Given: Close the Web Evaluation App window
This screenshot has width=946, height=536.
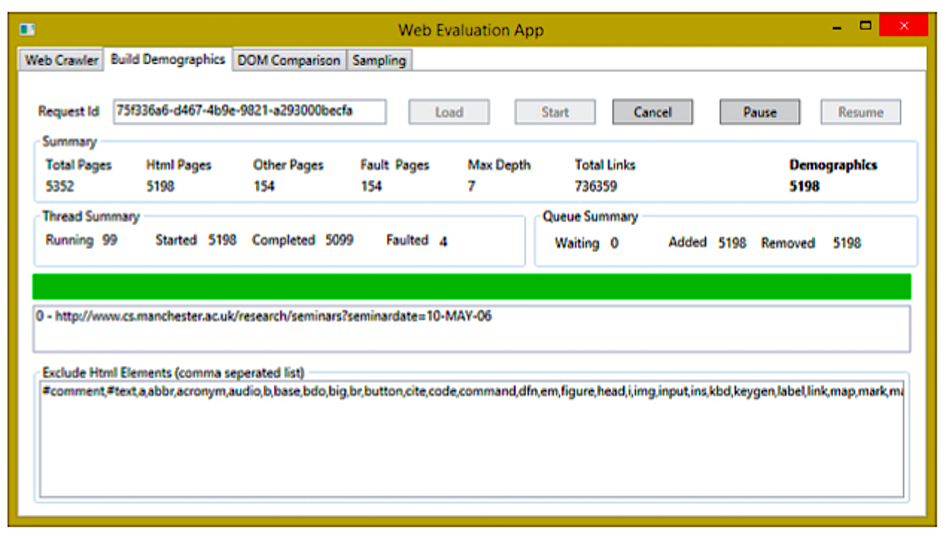Looking at the screenshot, I should (903, 27).
